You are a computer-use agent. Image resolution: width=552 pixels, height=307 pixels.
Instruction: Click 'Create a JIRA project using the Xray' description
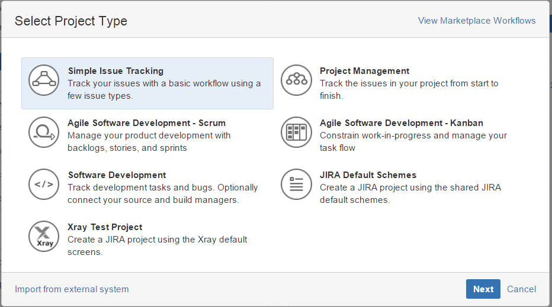tap(158, 246)
